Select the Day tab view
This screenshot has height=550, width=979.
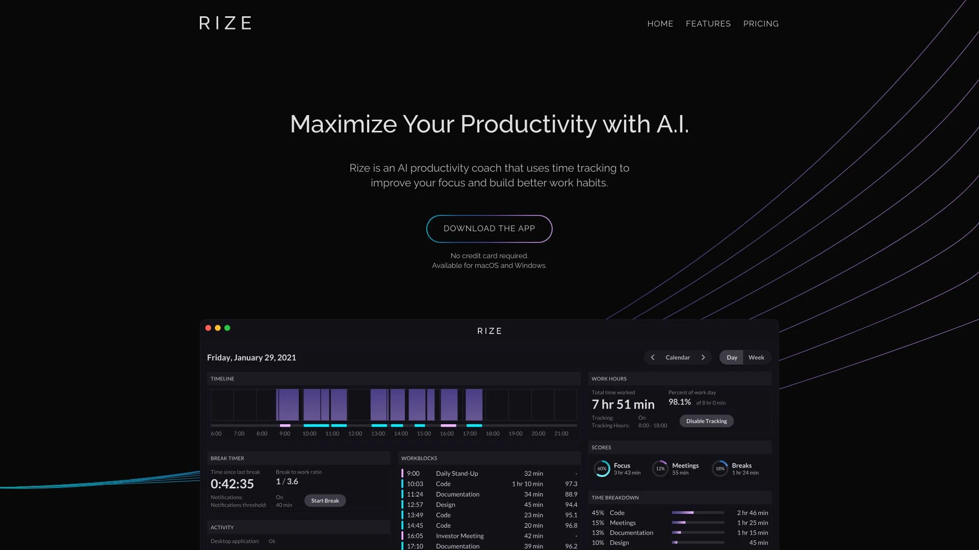click(732, 356)
